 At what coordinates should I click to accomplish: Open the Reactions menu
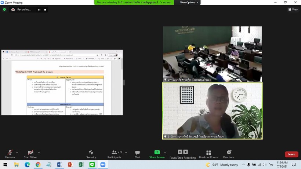(229, 154)
